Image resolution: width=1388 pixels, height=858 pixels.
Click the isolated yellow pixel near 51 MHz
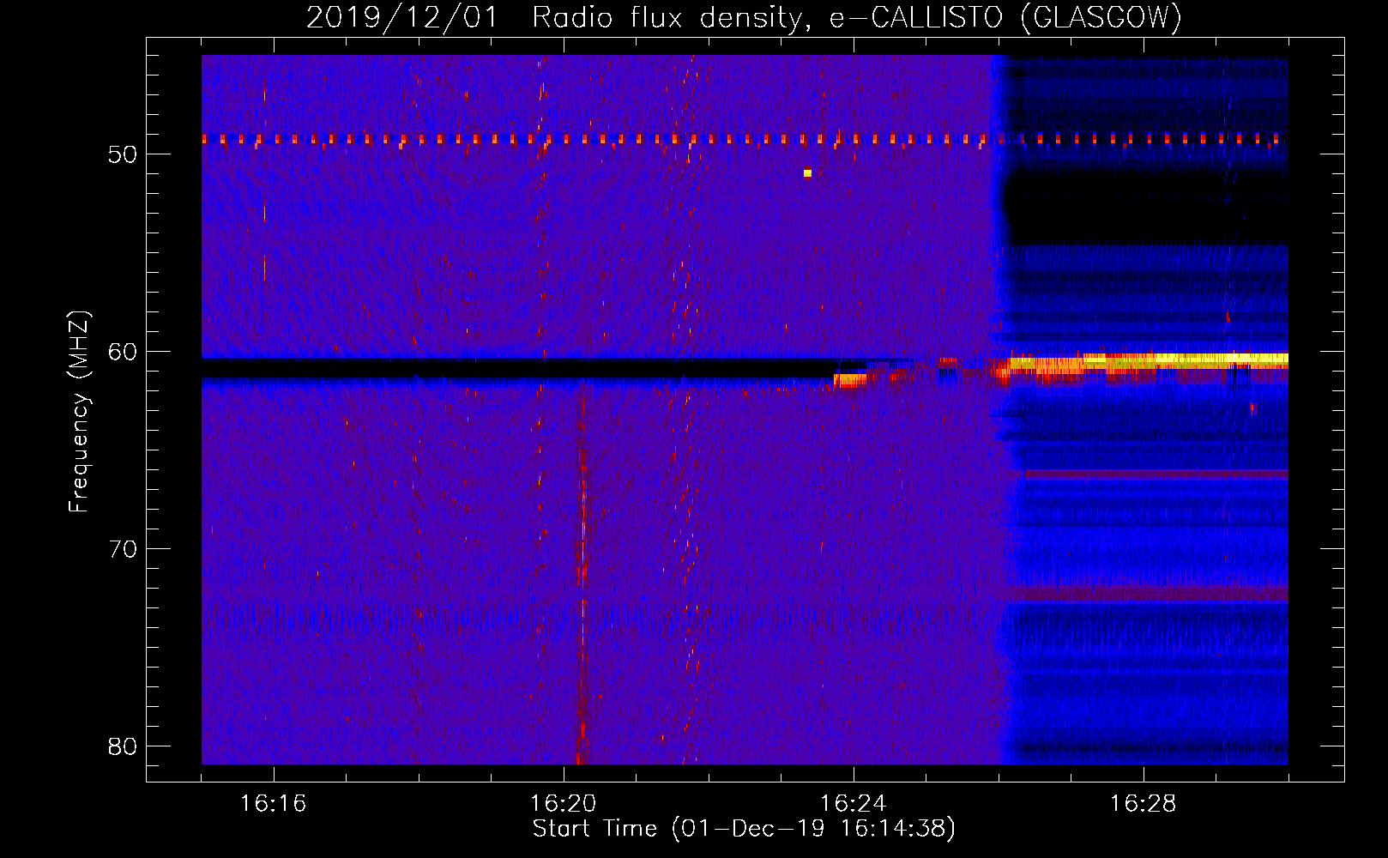coord(807,173)
